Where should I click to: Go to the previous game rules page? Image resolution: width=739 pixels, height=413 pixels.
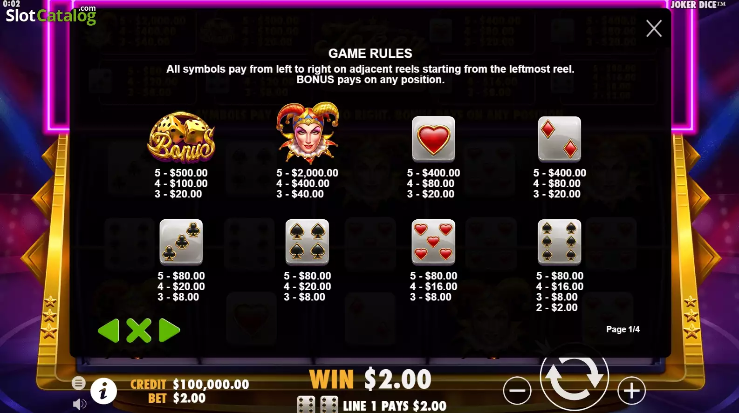point(109,331)
